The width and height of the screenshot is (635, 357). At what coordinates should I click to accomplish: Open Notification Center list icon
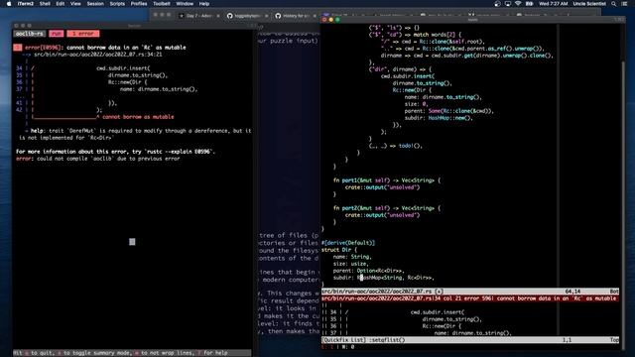624,4
